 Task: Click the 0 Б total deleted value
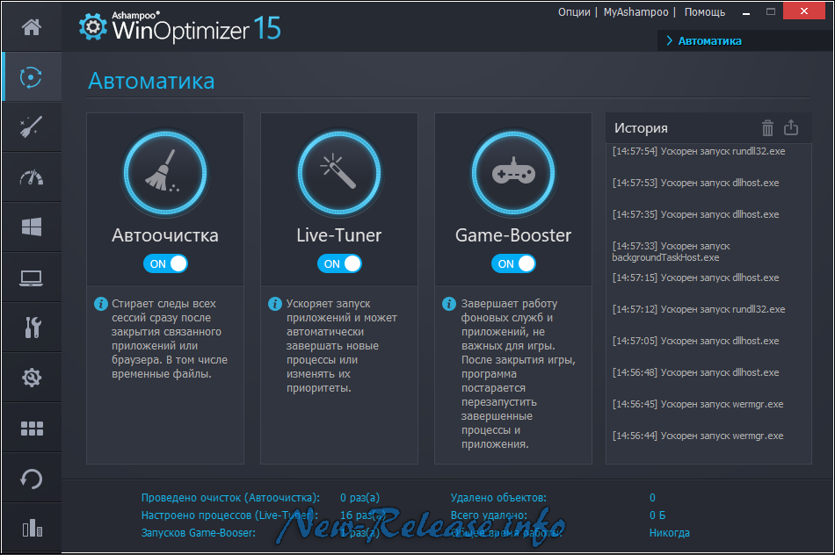(657, 515)
